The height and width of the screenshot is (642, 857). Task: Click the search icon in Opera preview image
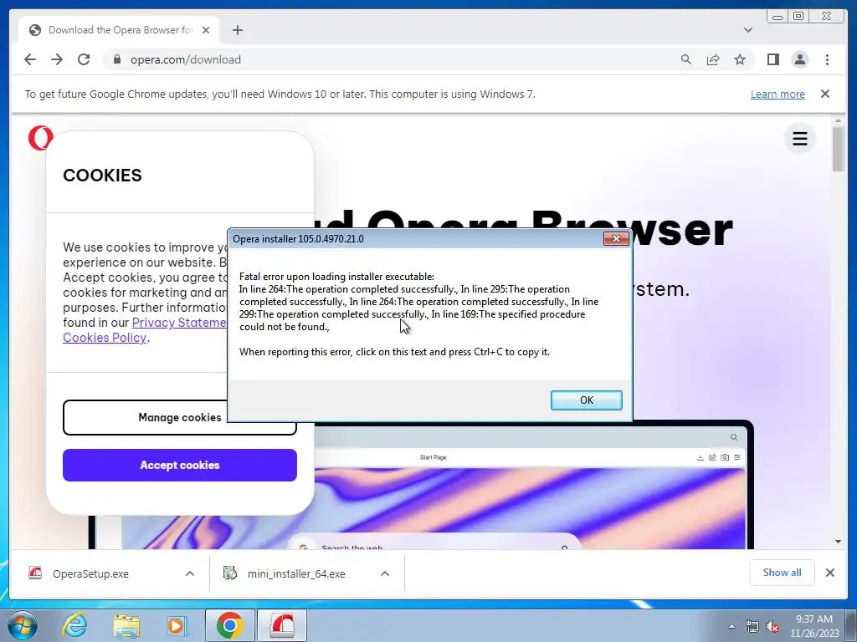733,437
